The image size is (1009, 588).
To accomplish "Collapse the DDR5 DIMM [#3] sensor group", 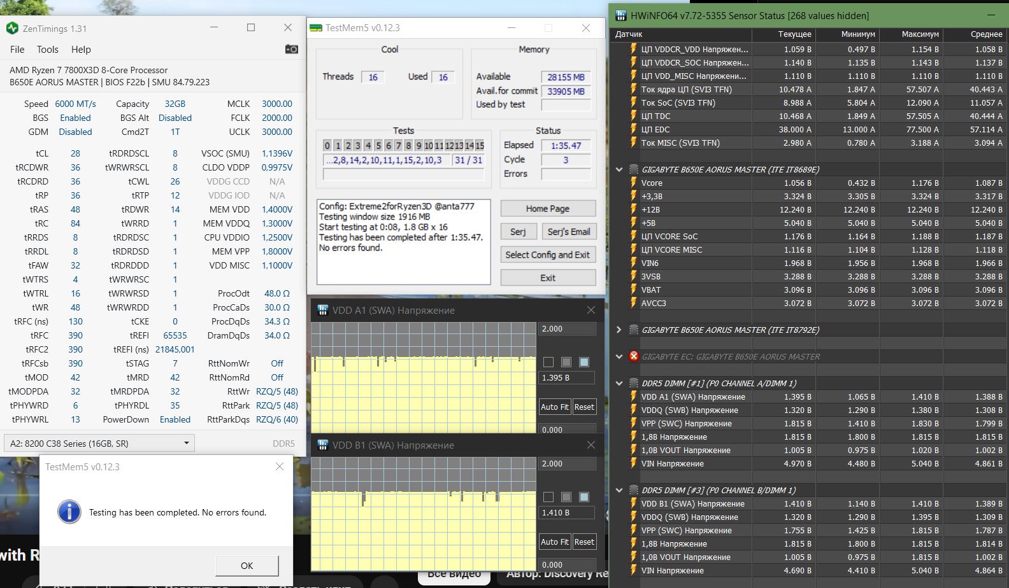I will coord(619,490).
